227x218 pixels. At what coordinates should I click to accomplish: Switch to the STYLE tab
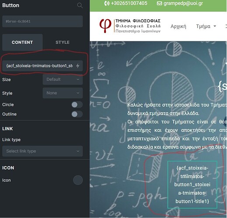point(63,42)
